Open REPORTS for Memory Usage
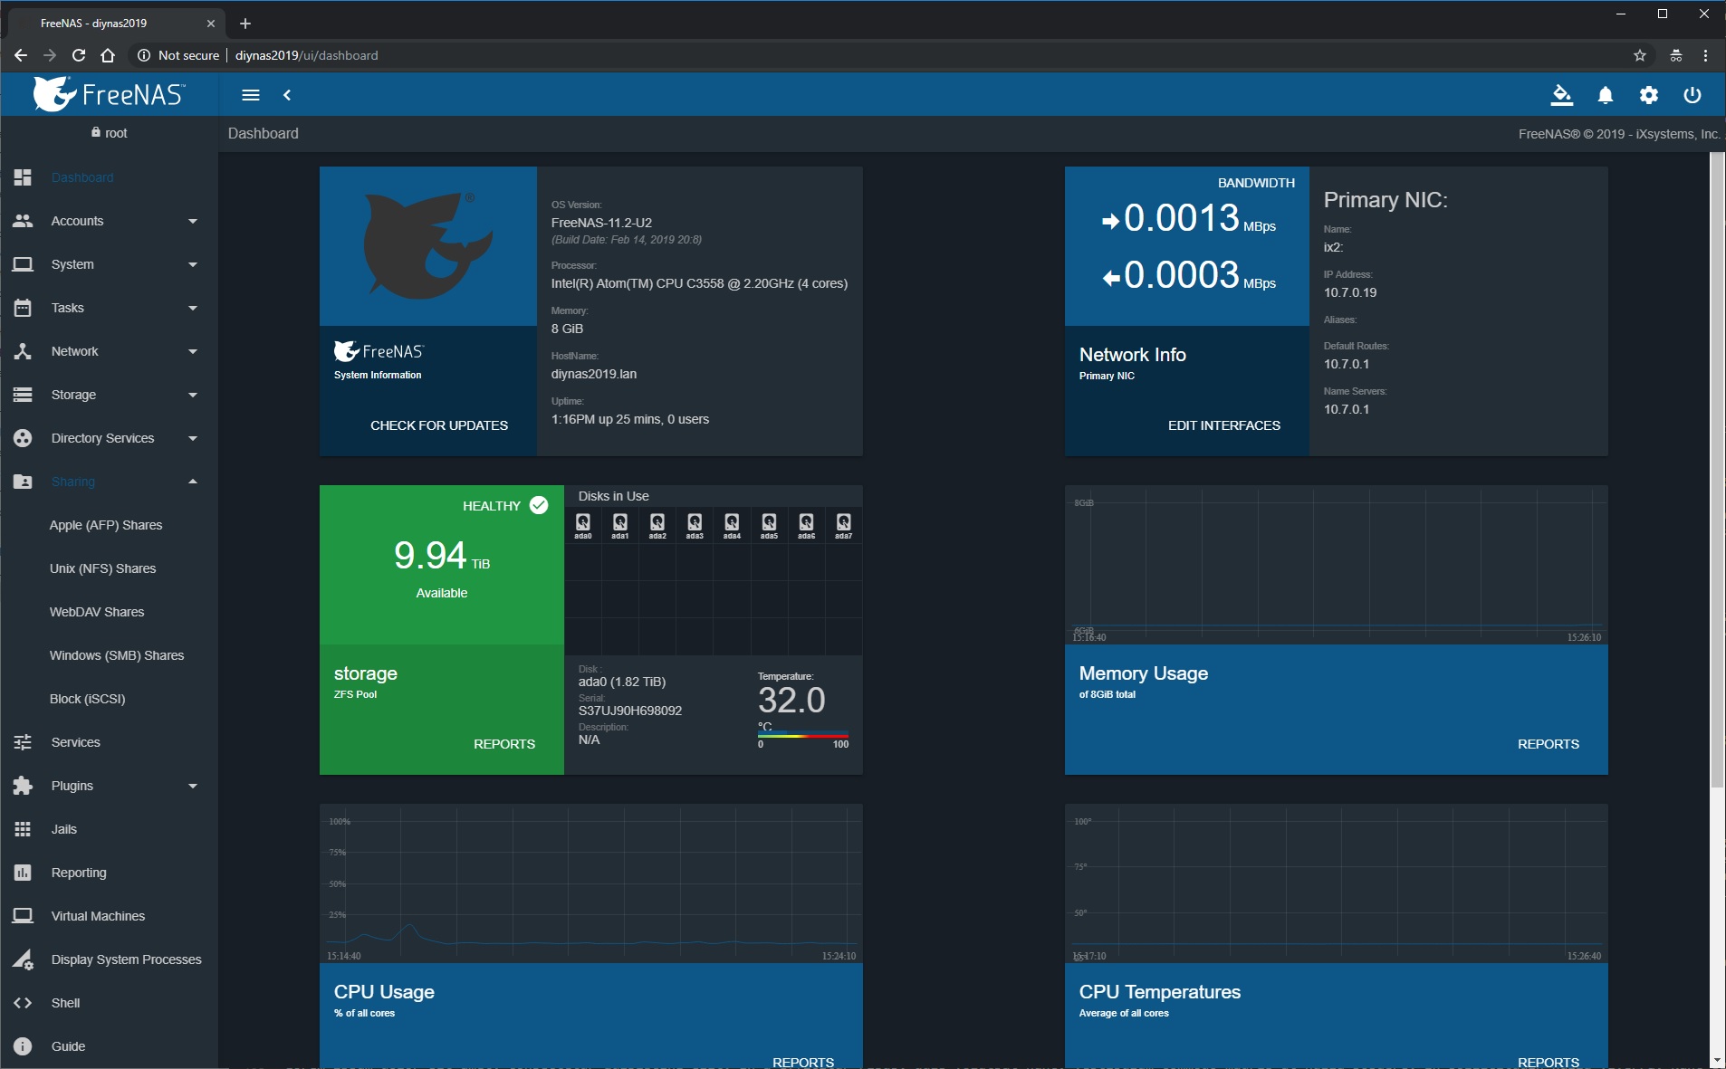Image resolution: width=1726 pixels, height=1069 pixels. coord(1549,744)
